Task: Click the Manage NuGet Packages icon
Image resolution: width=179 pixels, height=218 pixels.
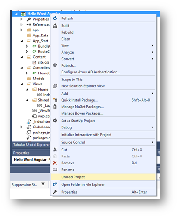Action: (55, 106)
